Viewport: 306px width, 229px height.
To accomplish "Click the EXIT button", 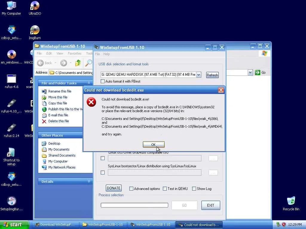I will [211, 205].
